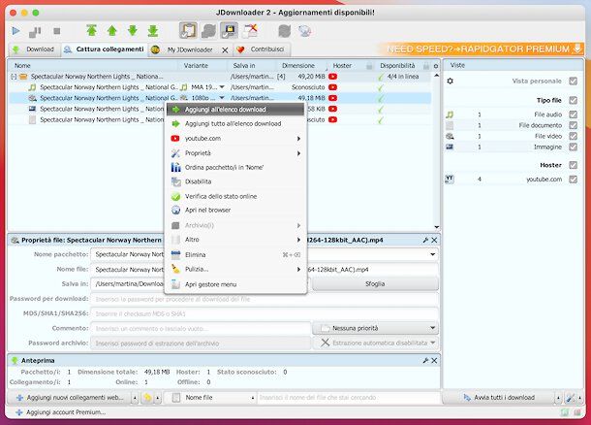Viewport: 591px width, 425px height.
Task: Expand the Pulizia submenu
Action: coord(235,269)
